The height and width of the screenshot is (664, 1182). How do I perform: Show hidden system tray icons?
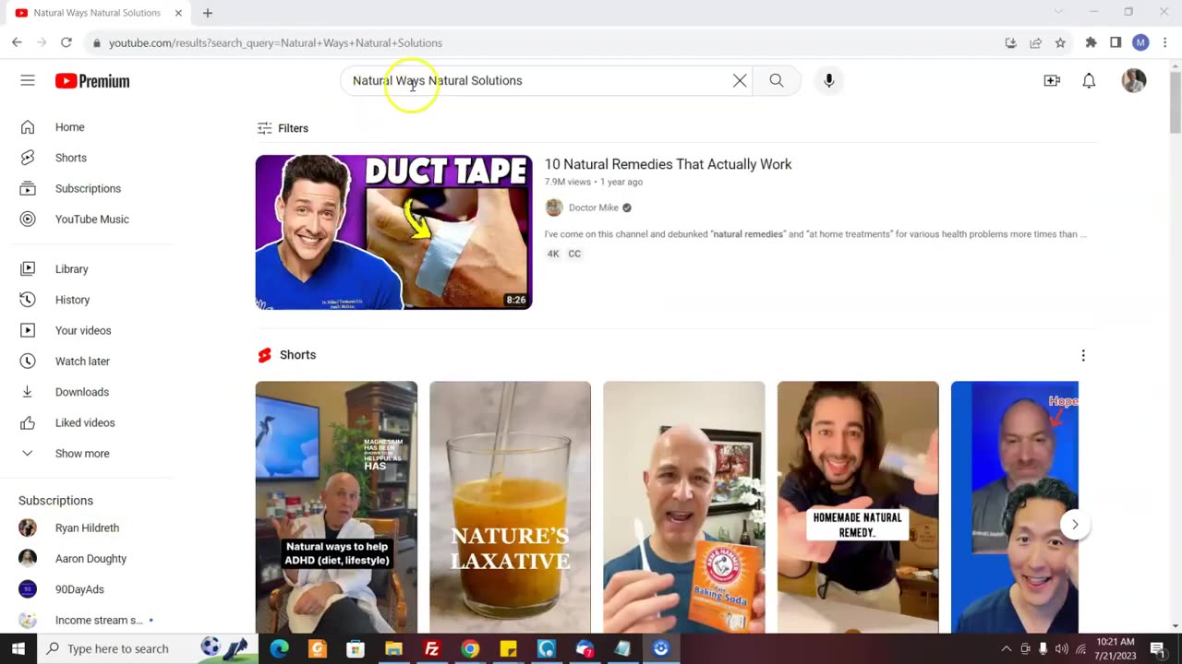1007,648
